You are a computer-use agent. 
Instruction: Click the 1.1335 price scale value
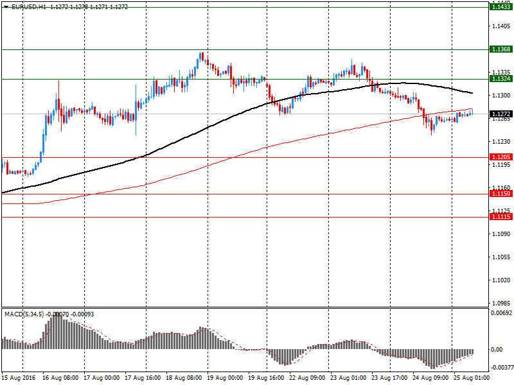point(501,72)
